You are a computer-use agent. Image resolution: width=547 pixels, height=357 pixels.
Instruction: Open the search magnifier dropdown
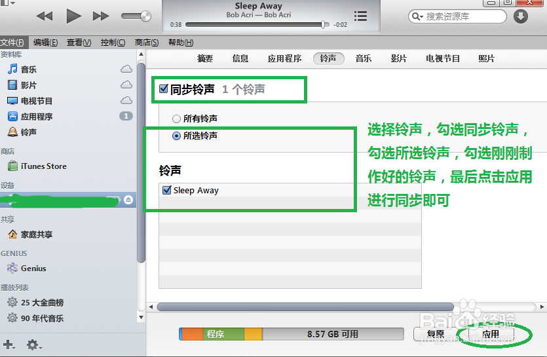coord(417,16)
